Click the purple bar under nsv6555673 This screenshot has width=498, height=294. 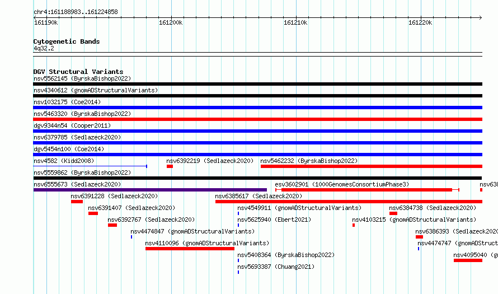click(150, 190)
